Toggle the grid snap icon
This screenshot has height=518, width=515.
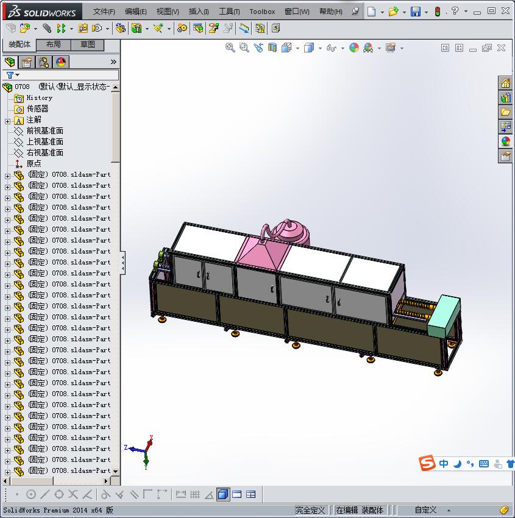coord(195,495)
